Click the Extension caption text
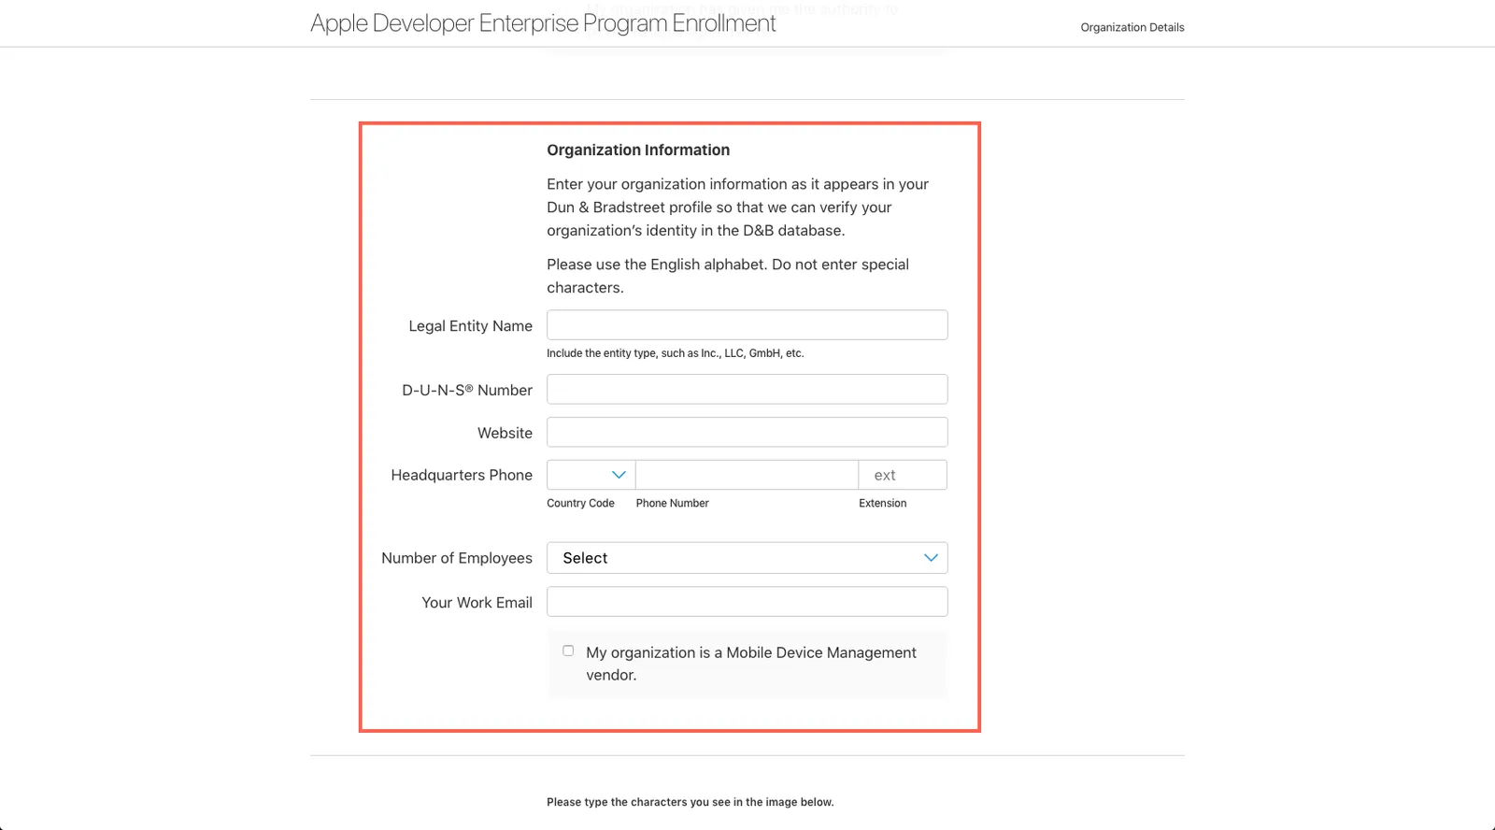 (882, 503)
